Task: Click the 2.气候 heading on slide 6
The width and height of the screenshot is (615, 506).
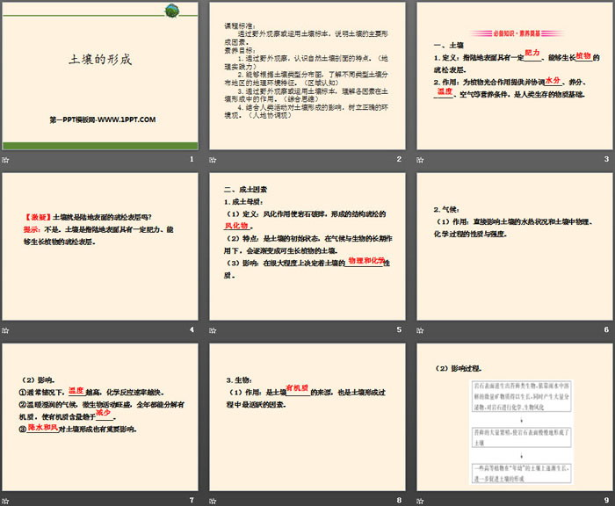Action: (x=446, y=209)
